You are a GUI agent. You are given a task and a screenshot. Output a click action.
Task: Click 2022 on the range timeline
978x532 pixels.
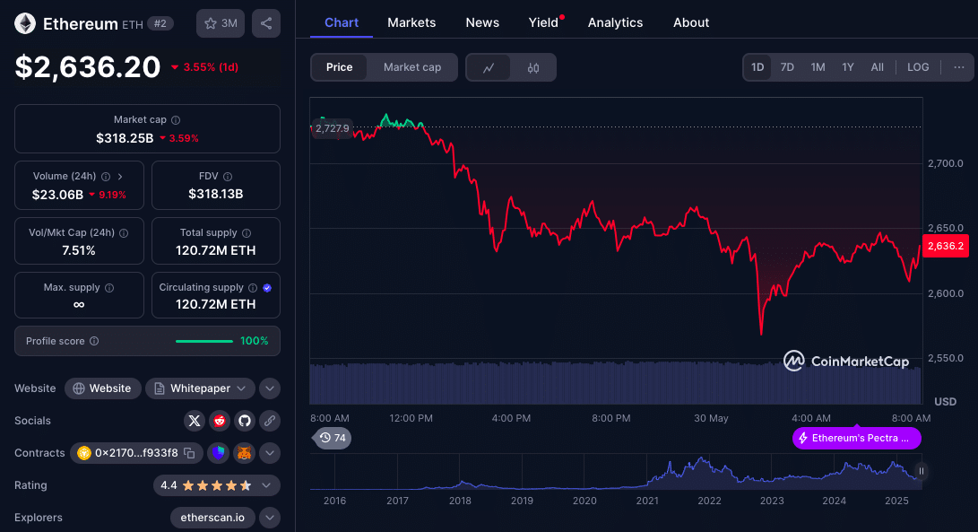(x=709, y=501)
